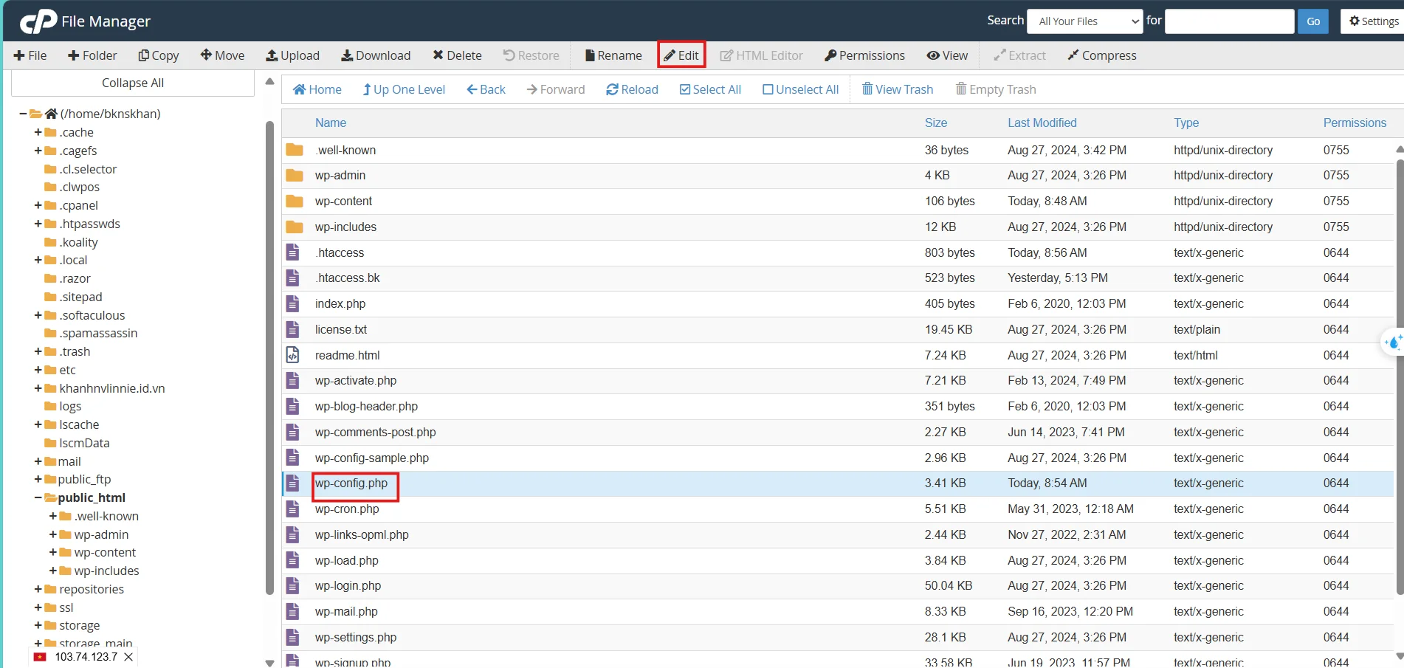
Task: Open View Trash
Action: (x=897, y=89)
